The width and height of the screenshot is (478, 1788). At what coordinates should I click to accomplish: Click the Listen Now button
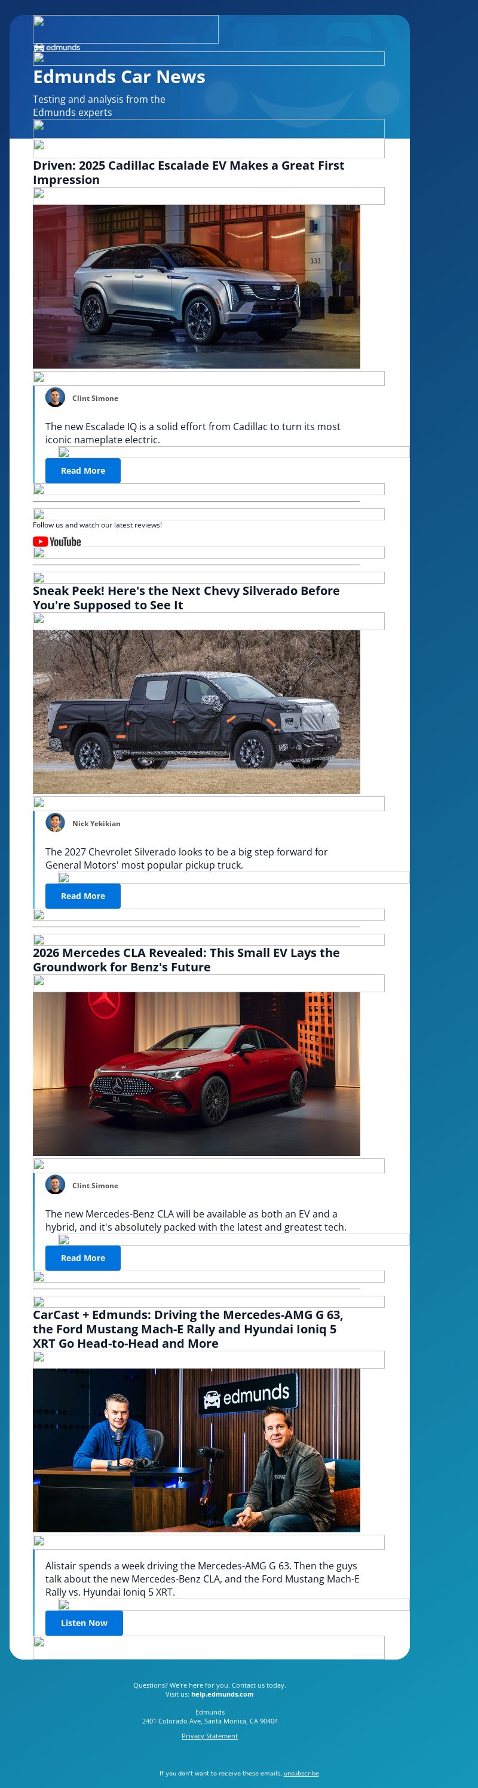click(x=84, y=1623)
